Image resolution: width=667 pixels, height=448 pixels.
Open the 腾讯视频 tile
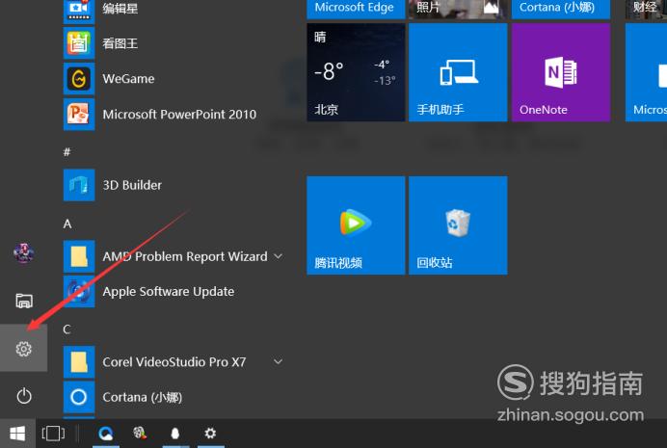(x=356, y=225)
